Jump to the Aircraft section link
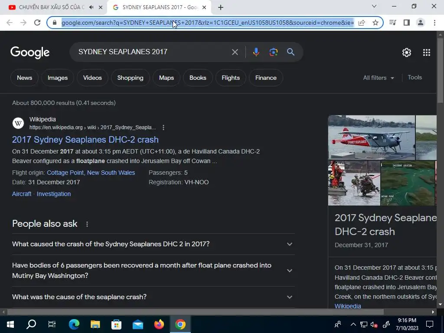 22,194
